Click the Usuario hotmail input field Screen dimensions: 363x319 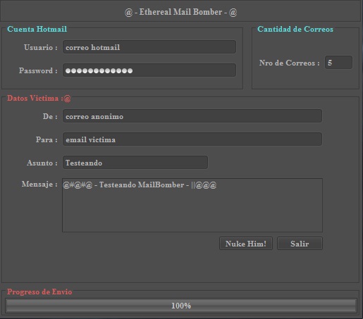pyautogui.click(x=149, y=47)
